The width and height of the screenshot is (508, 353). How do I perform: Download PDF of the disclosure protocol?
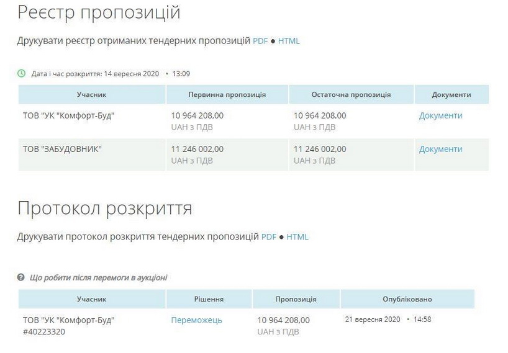point(268,237)
